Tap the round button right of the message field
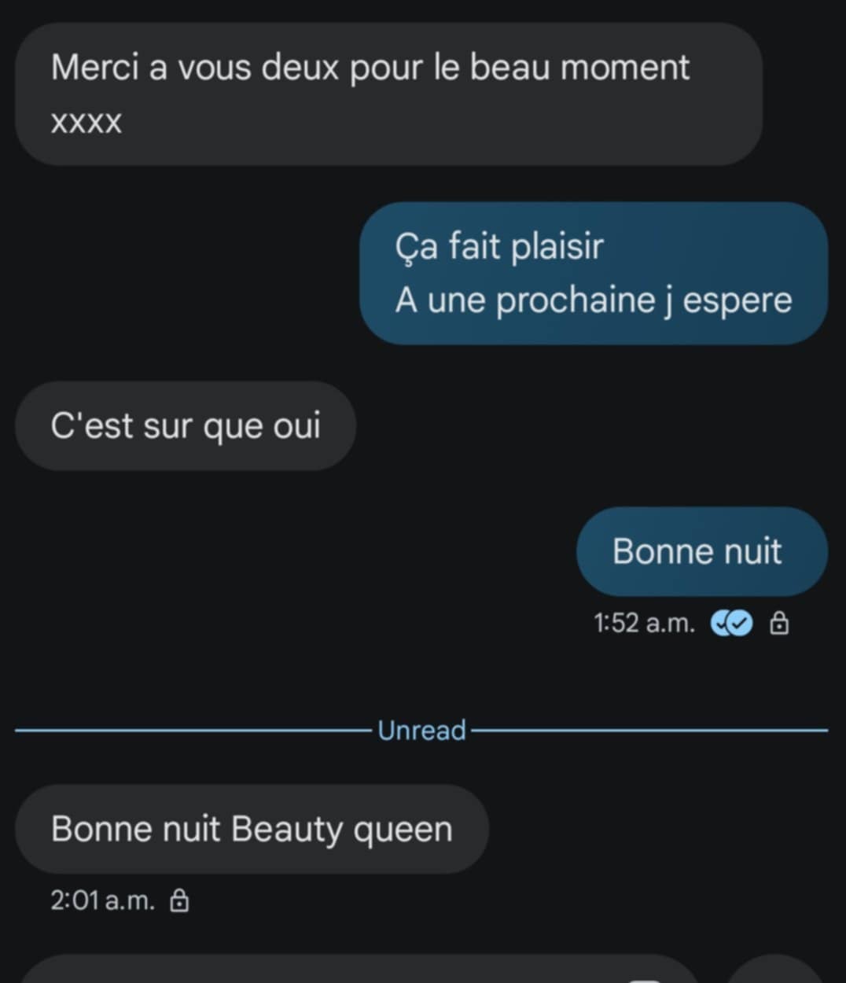846x983 pixels. (776, 970)
